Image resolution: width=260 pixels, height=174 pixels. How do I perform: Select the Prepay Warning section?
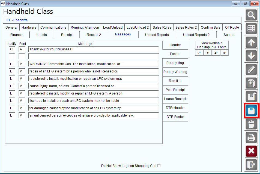point(175,72)
